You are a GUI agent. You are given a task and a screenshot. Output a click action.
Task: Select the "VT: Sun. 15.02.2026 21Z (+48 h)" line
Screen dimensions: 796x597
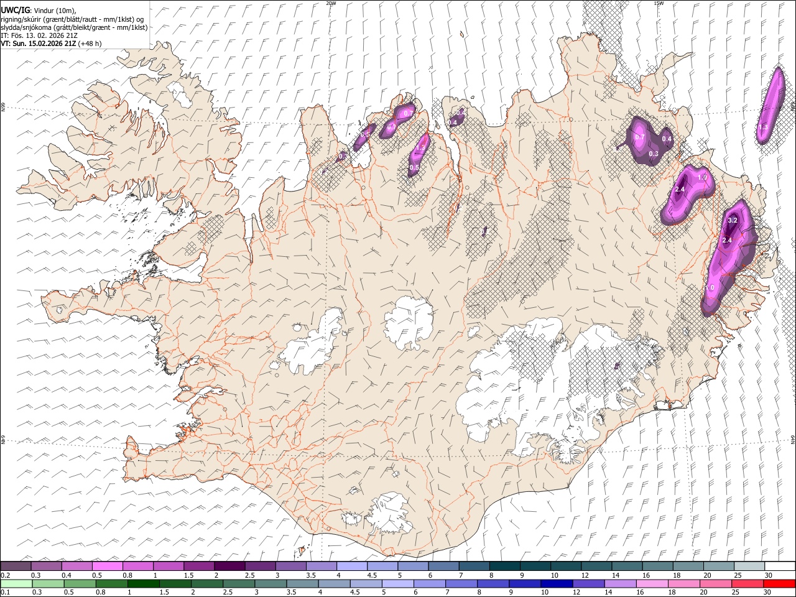pyautogui.click(x=51, y=44)
